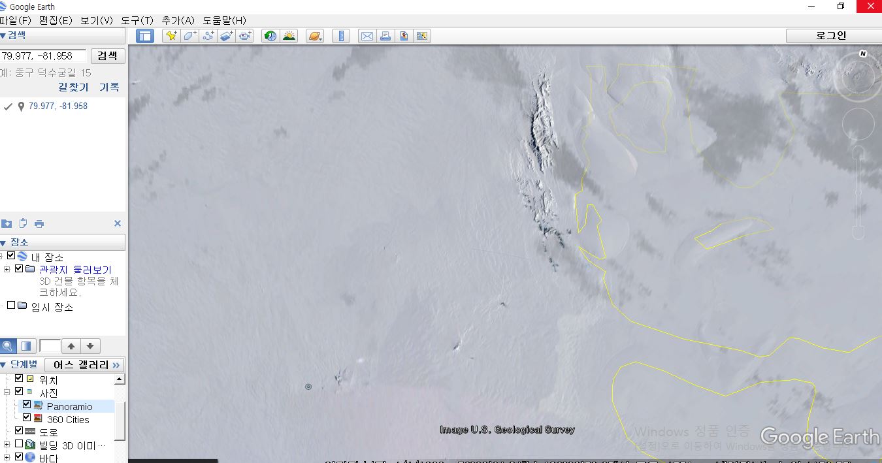Viewport: 882px width, 463px height.
Task: Click the Add Image Overlay icon
Action: point(226,36)
